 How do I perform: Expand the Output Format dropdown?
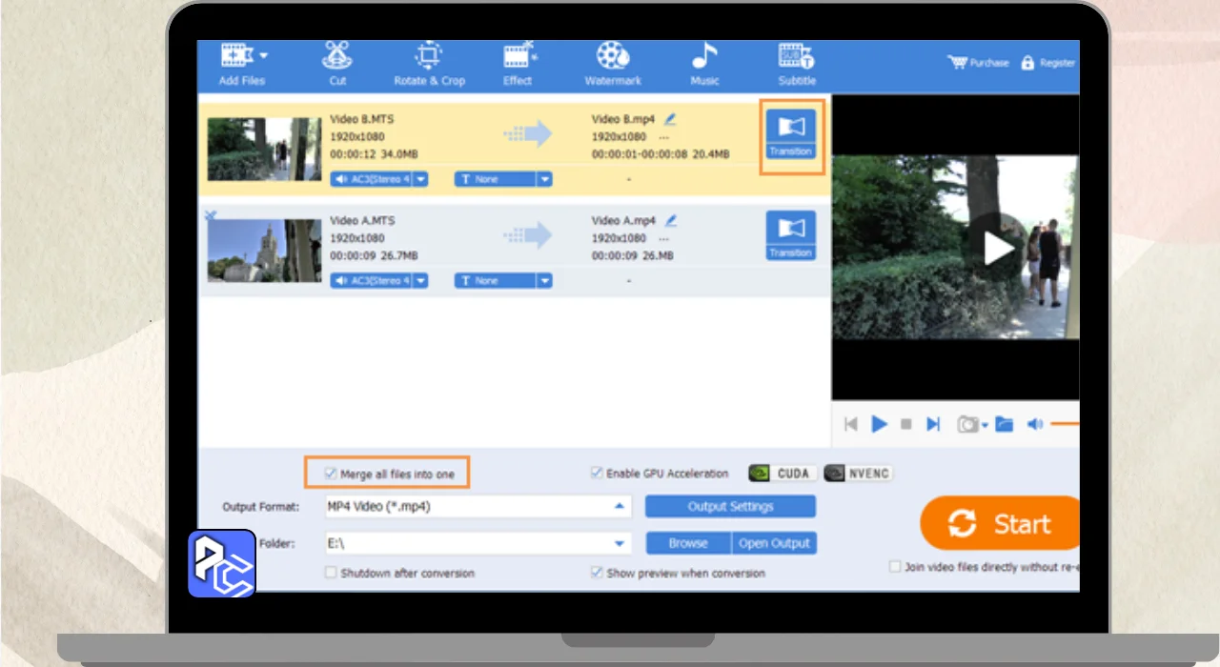(x=620, y=507)
